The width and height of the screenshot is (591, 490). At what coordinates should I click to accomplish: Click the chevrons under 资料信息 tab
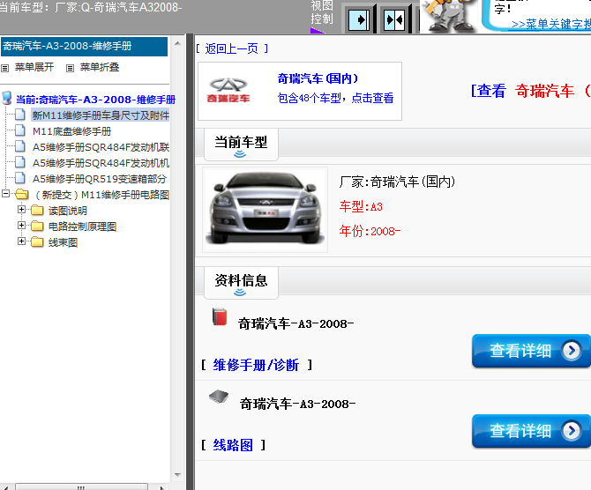pyautogui.click(x=240, y=293)
